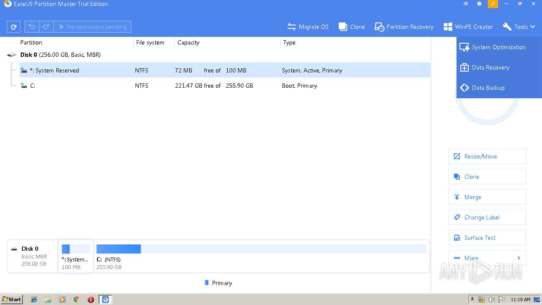Choose Data Backup from Tools menu
The width and height of the screenshot is (542, 305).
(x=499, y=88)
